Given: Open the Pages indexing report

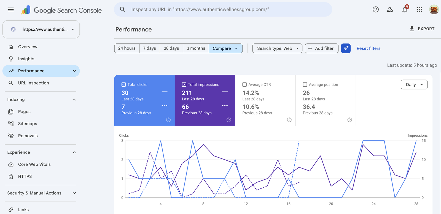Looking at the screenshot, I should (x=41, y=112).
